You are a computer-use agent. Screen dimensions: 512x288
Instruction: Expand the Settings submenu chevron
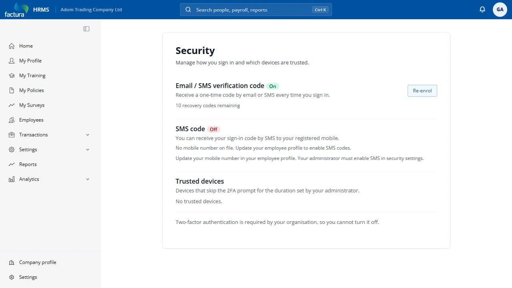pyautogui.click(x=88, y=150)
